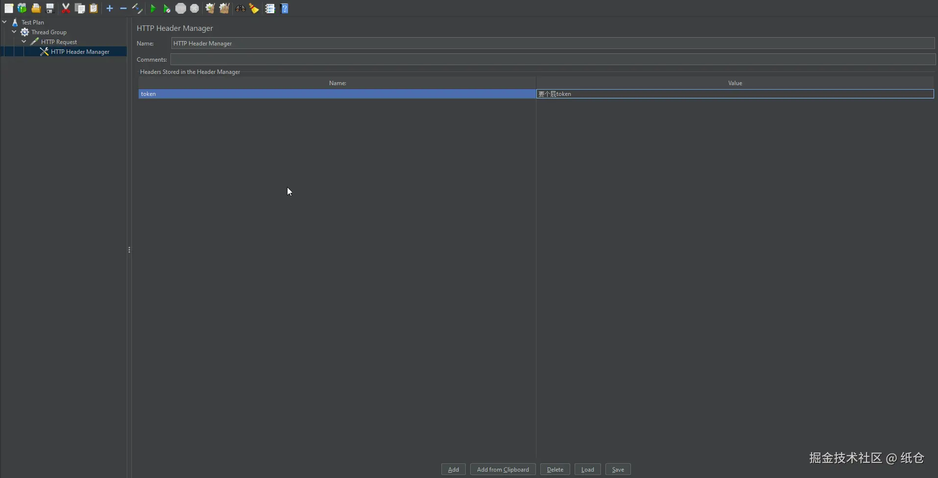Click the panel splitter handle dots
This screenshot has width=938, height=478.
coord(129,250)
